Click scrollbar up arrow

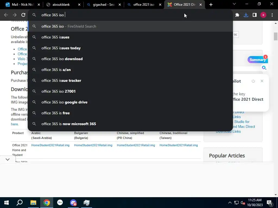[276, 23]
